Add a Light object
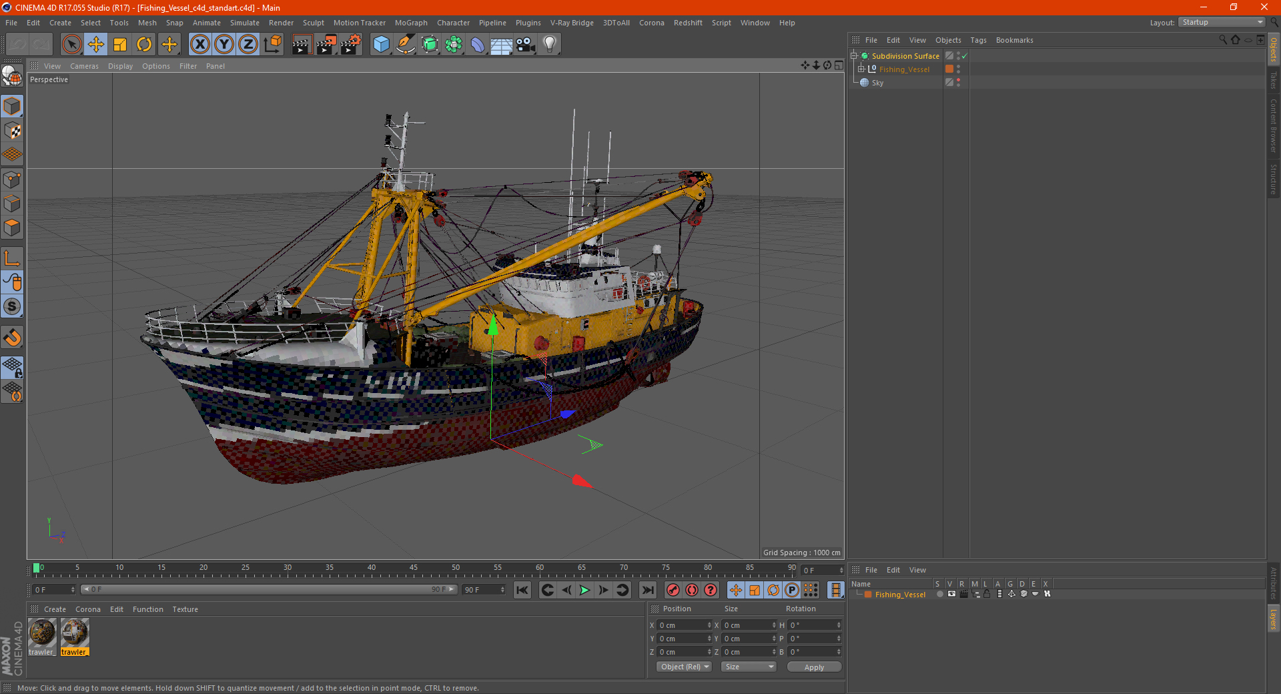This screenshot has height=694, width=1281. [x=549, y=45]
